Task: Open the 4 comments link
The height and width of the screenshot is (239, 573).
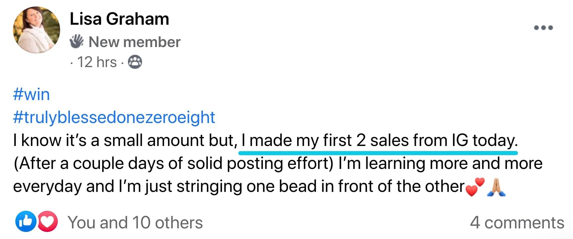Action: point(517,223)
